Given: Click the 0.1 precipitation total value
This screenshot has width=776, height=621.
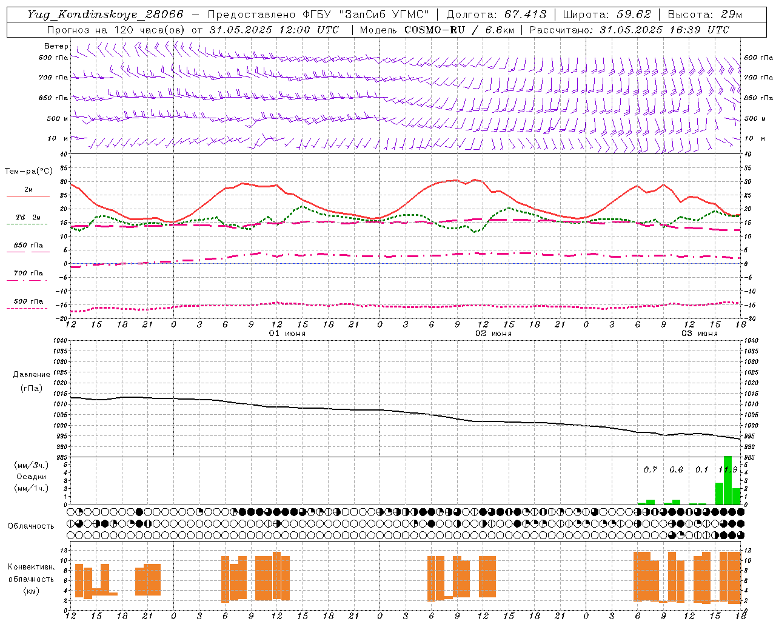Looking at the screenshot, I should click(701, 469).
